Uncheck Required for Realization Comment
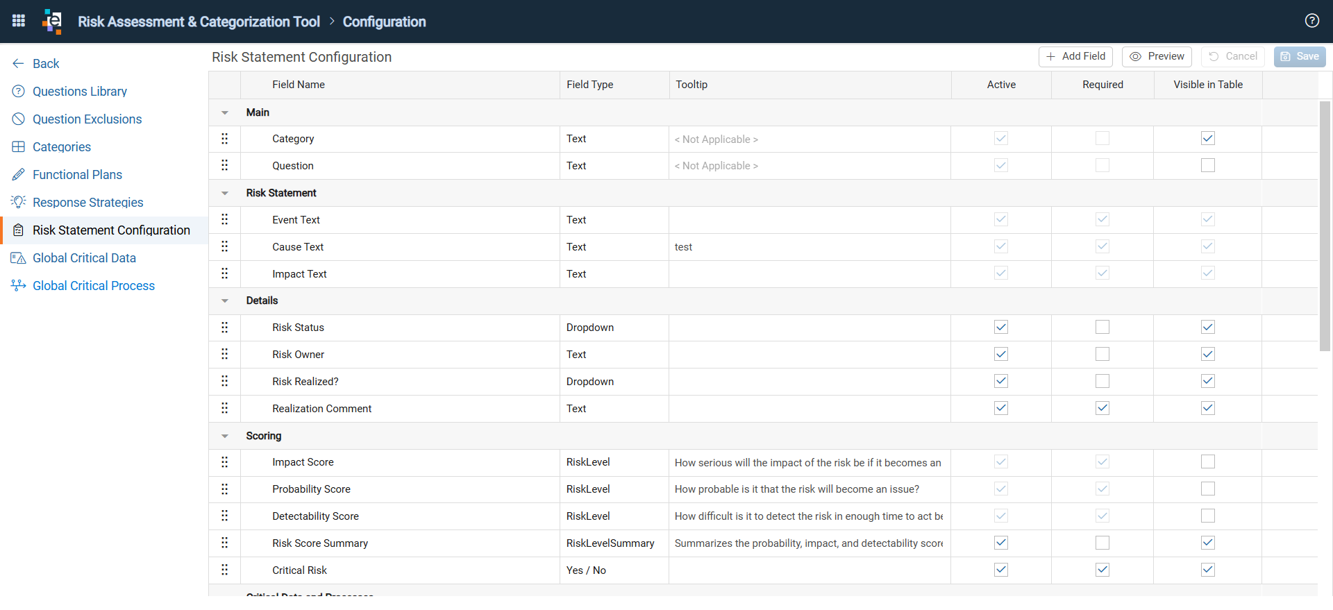 pos(1103,408)
